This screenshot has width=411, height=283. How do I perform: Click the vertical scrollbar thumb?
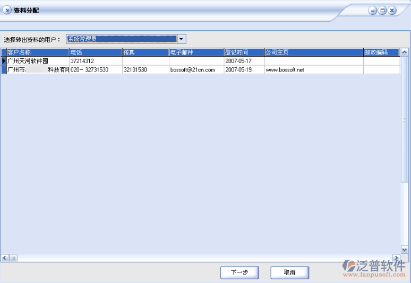405,119
